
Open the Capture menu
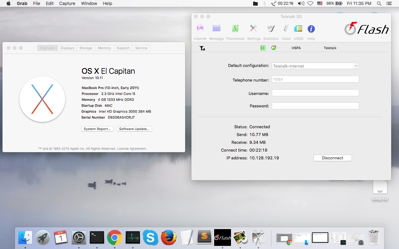pos(67,3)
